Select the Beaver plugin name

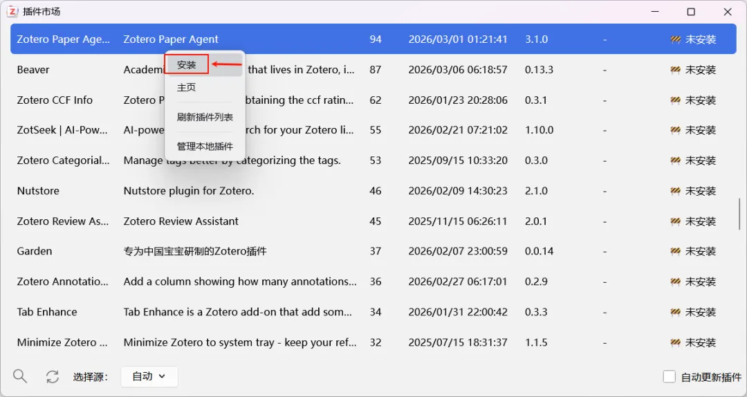(33, 70)
